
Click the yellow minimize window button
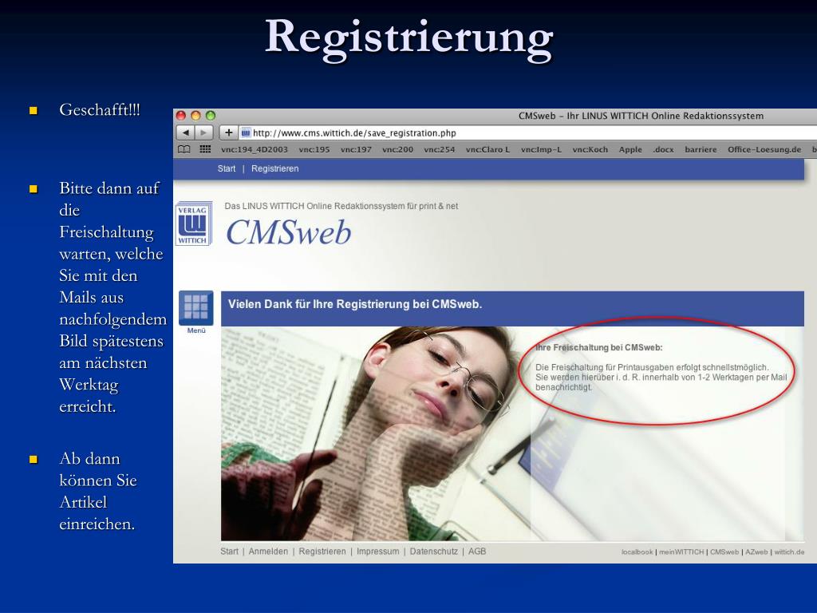click(x=196, y=116)
